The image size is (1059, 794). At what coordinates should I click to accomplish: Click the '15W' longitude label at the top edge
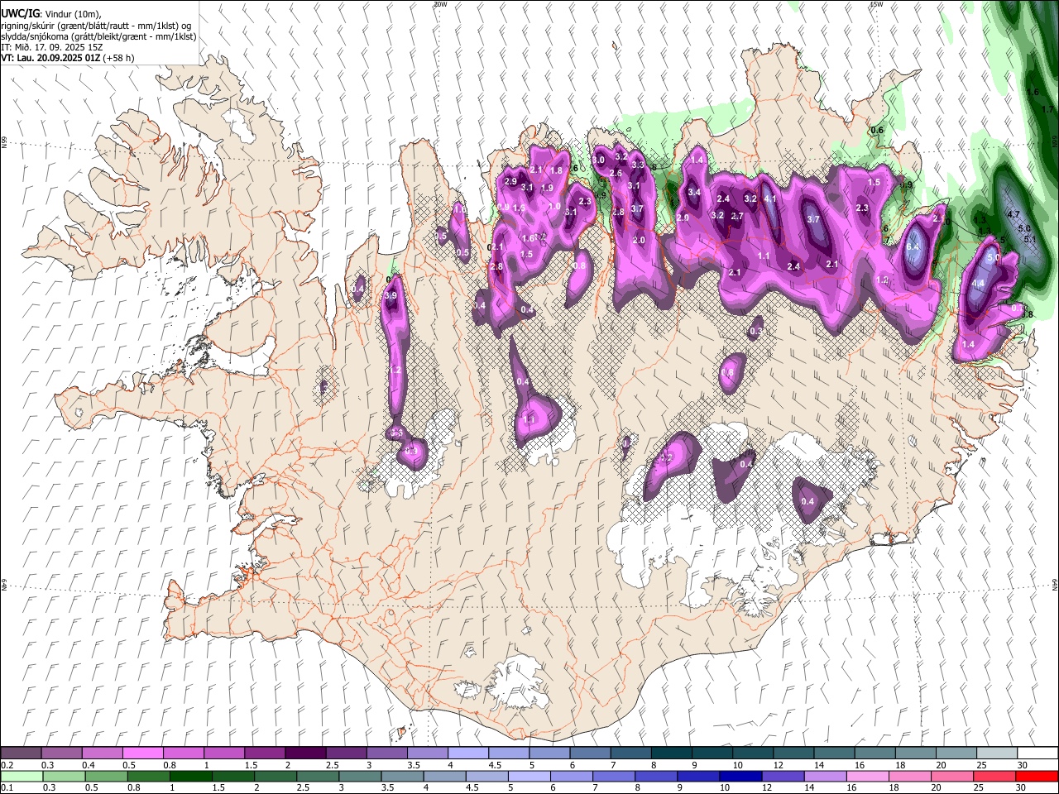875,4
